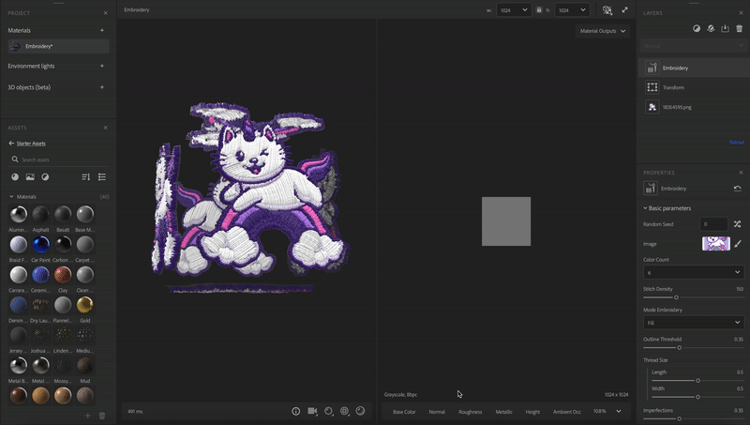The image size is (750, 425).
Task: Click the viewport display settings icon
Action: click(x=607, y=10)
